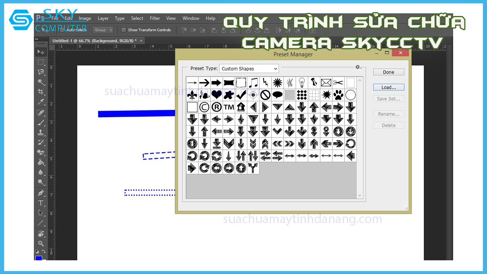Select the Pen tool
Screen dimensions: 487x274
(x=41, y=193)
